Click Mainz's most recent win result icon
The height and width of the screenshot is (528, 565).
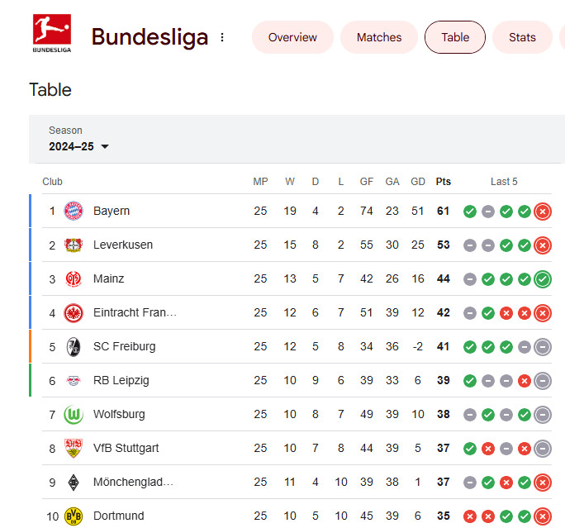[543, 278]
